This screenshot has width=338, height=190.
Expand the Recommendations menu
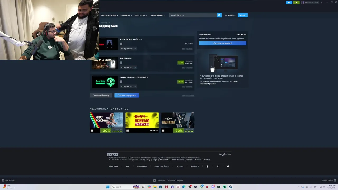click(109, 15)
